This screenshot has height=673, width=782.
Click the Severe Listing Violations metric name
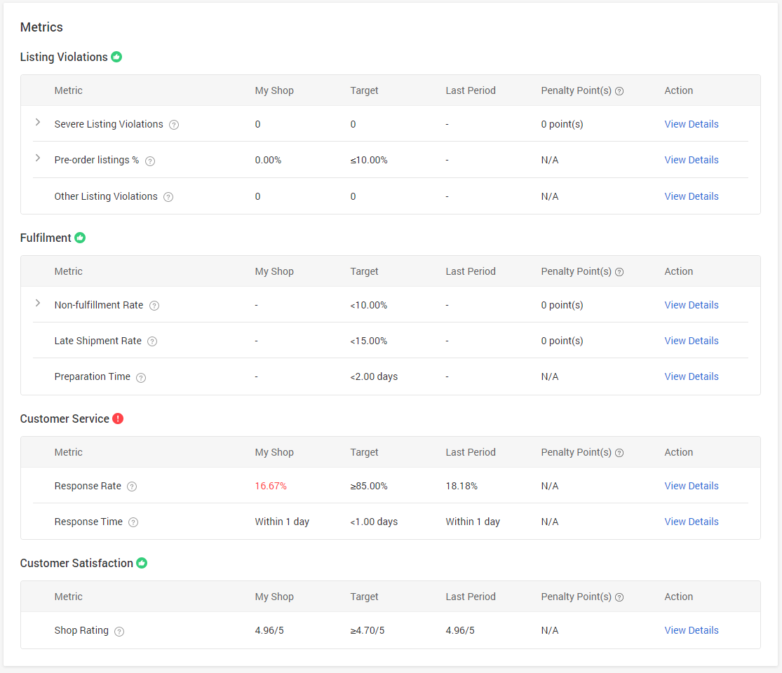109,124
